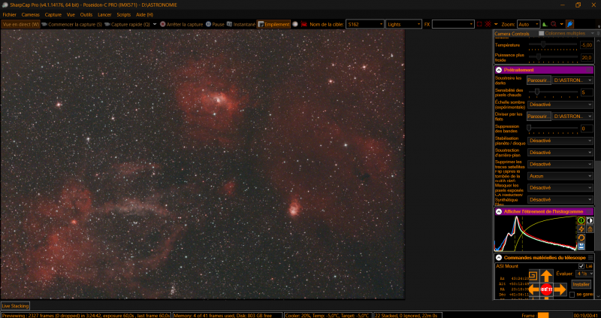The image size is (601, 318).
Task: Open the Scripts menu
Action: point(124,14)
